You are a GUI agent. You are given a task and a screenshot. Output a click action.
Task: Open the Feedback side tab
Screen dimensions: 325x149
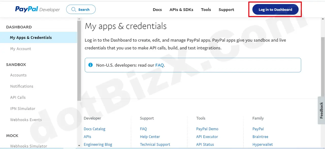coord(321,110)
